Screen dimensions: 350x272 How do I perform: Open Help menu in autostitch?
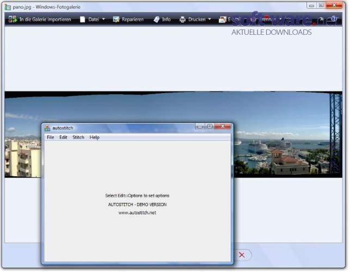(94, 137)
